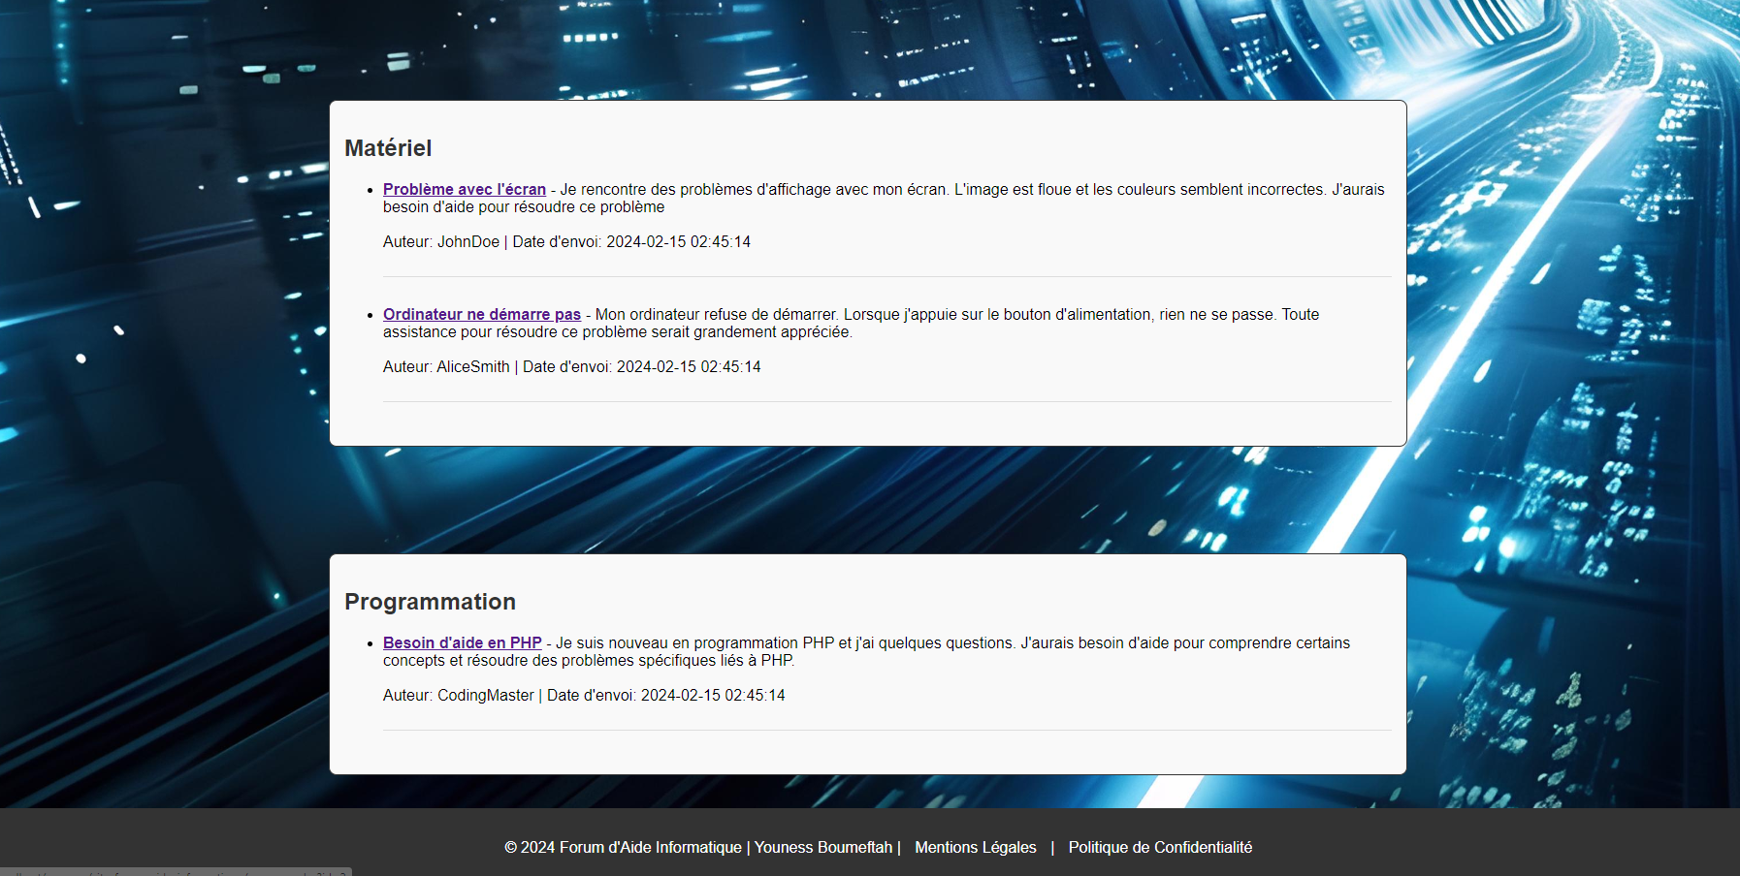Open Politique de Confidentialité footer link

point(1159,848)
